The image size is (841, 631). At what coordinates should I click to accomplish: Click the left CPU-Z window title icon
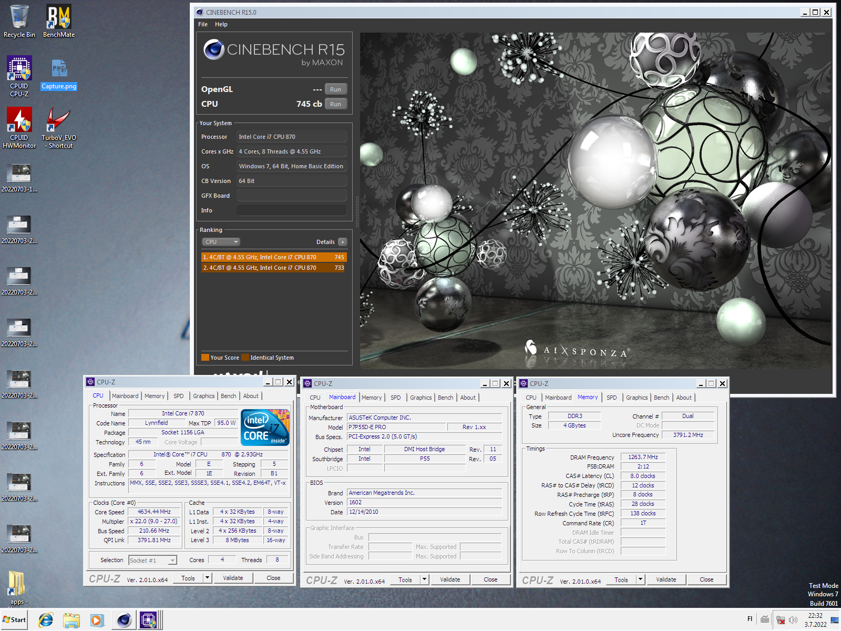point(90,382)
